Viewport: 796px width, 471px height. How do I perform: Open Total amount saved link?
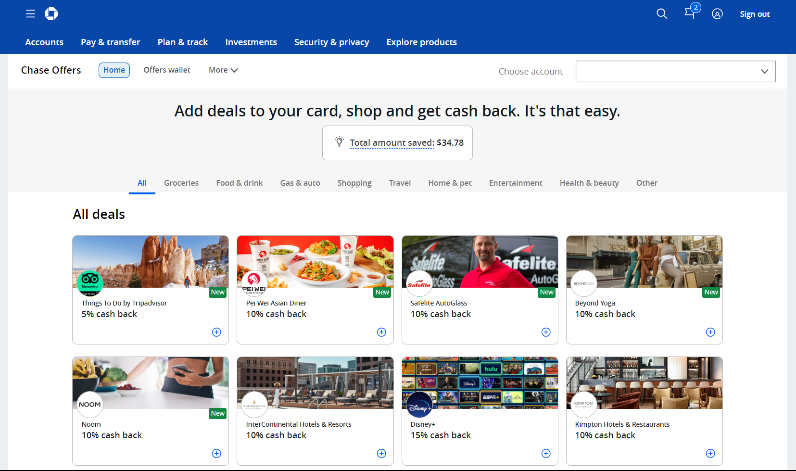[x=392, y=142]
